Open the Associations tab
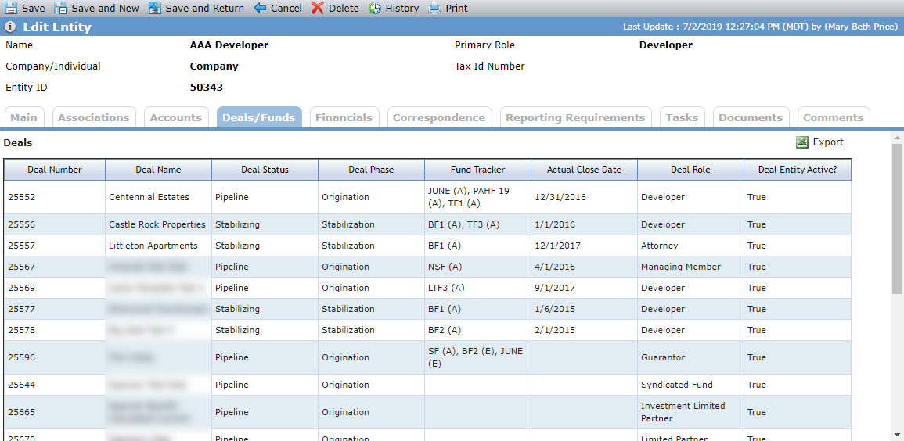Viewport: 904px width, 441px height. pyautogui.click(x=94, y=117)
